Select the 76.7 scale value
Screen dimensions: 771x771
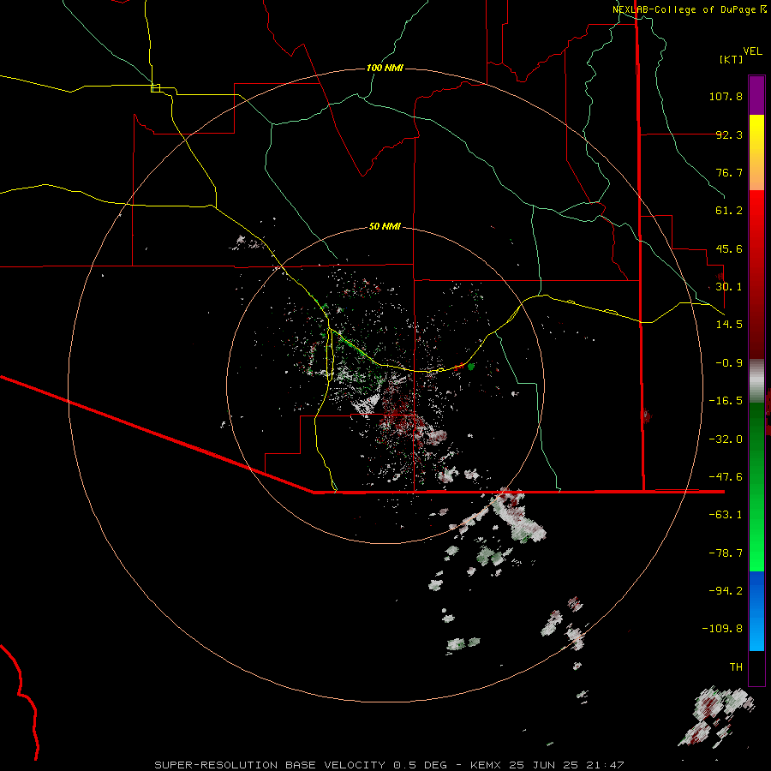729,172
